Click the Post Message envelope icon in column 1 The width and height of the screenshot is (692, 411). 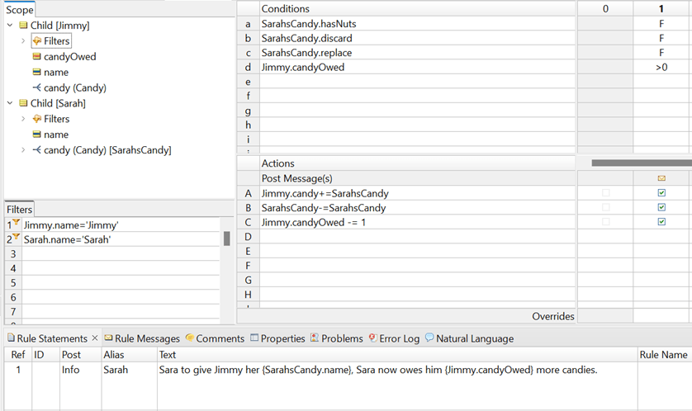(x=661, y=178)
